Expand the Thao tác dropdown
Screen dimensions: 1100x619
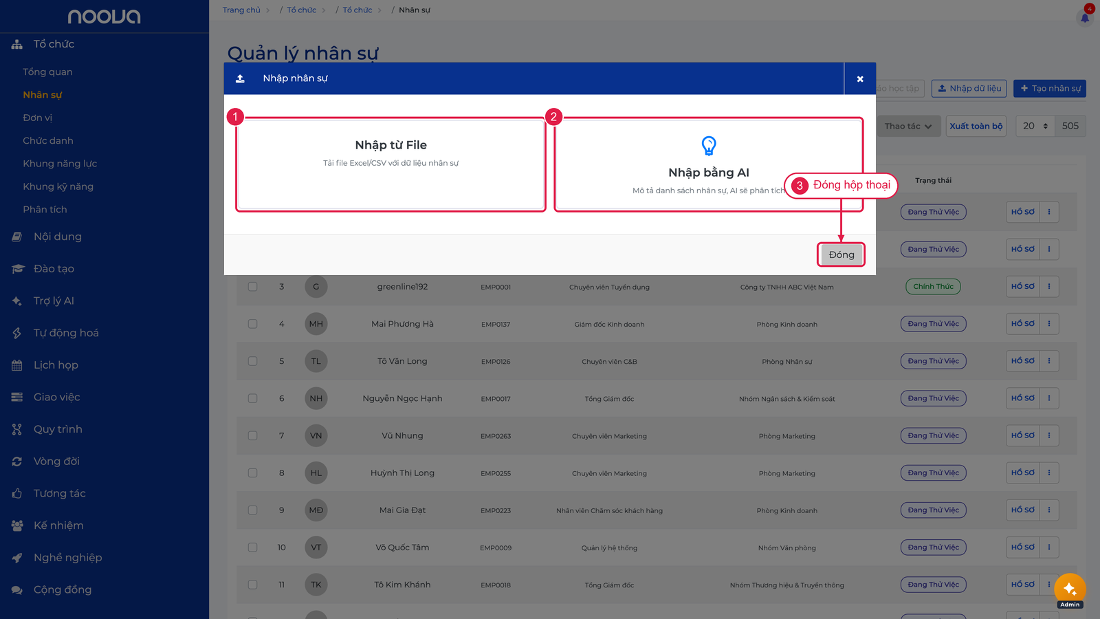[908, 126]
